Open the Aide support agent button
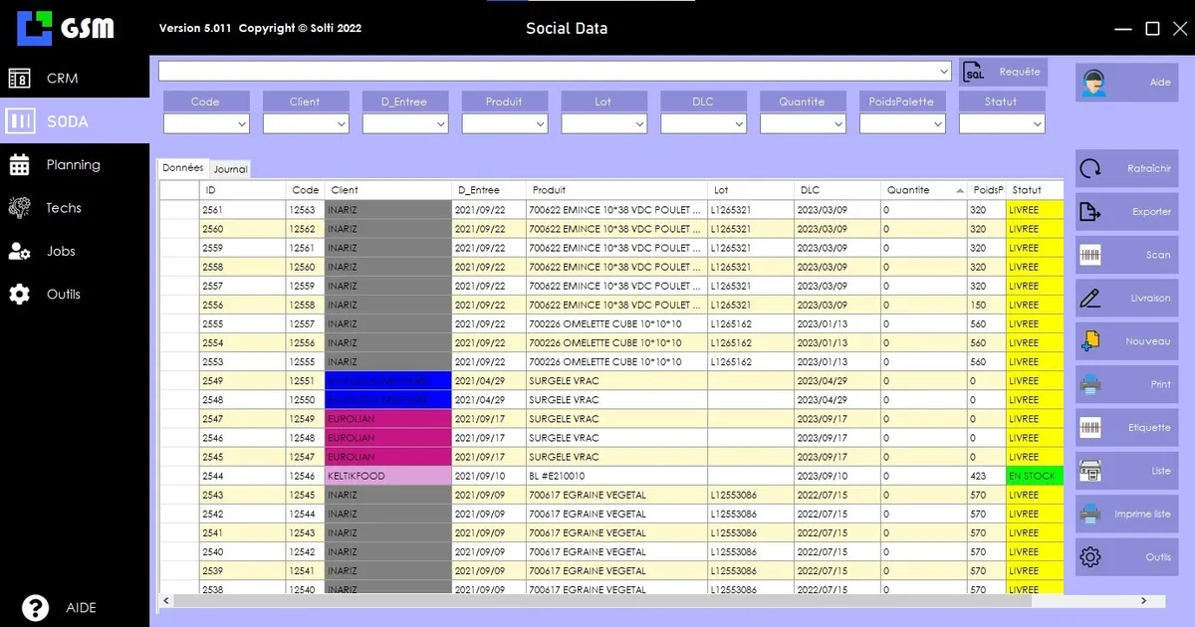This screenshot has width=1195, height=627. pos(1092,83)
